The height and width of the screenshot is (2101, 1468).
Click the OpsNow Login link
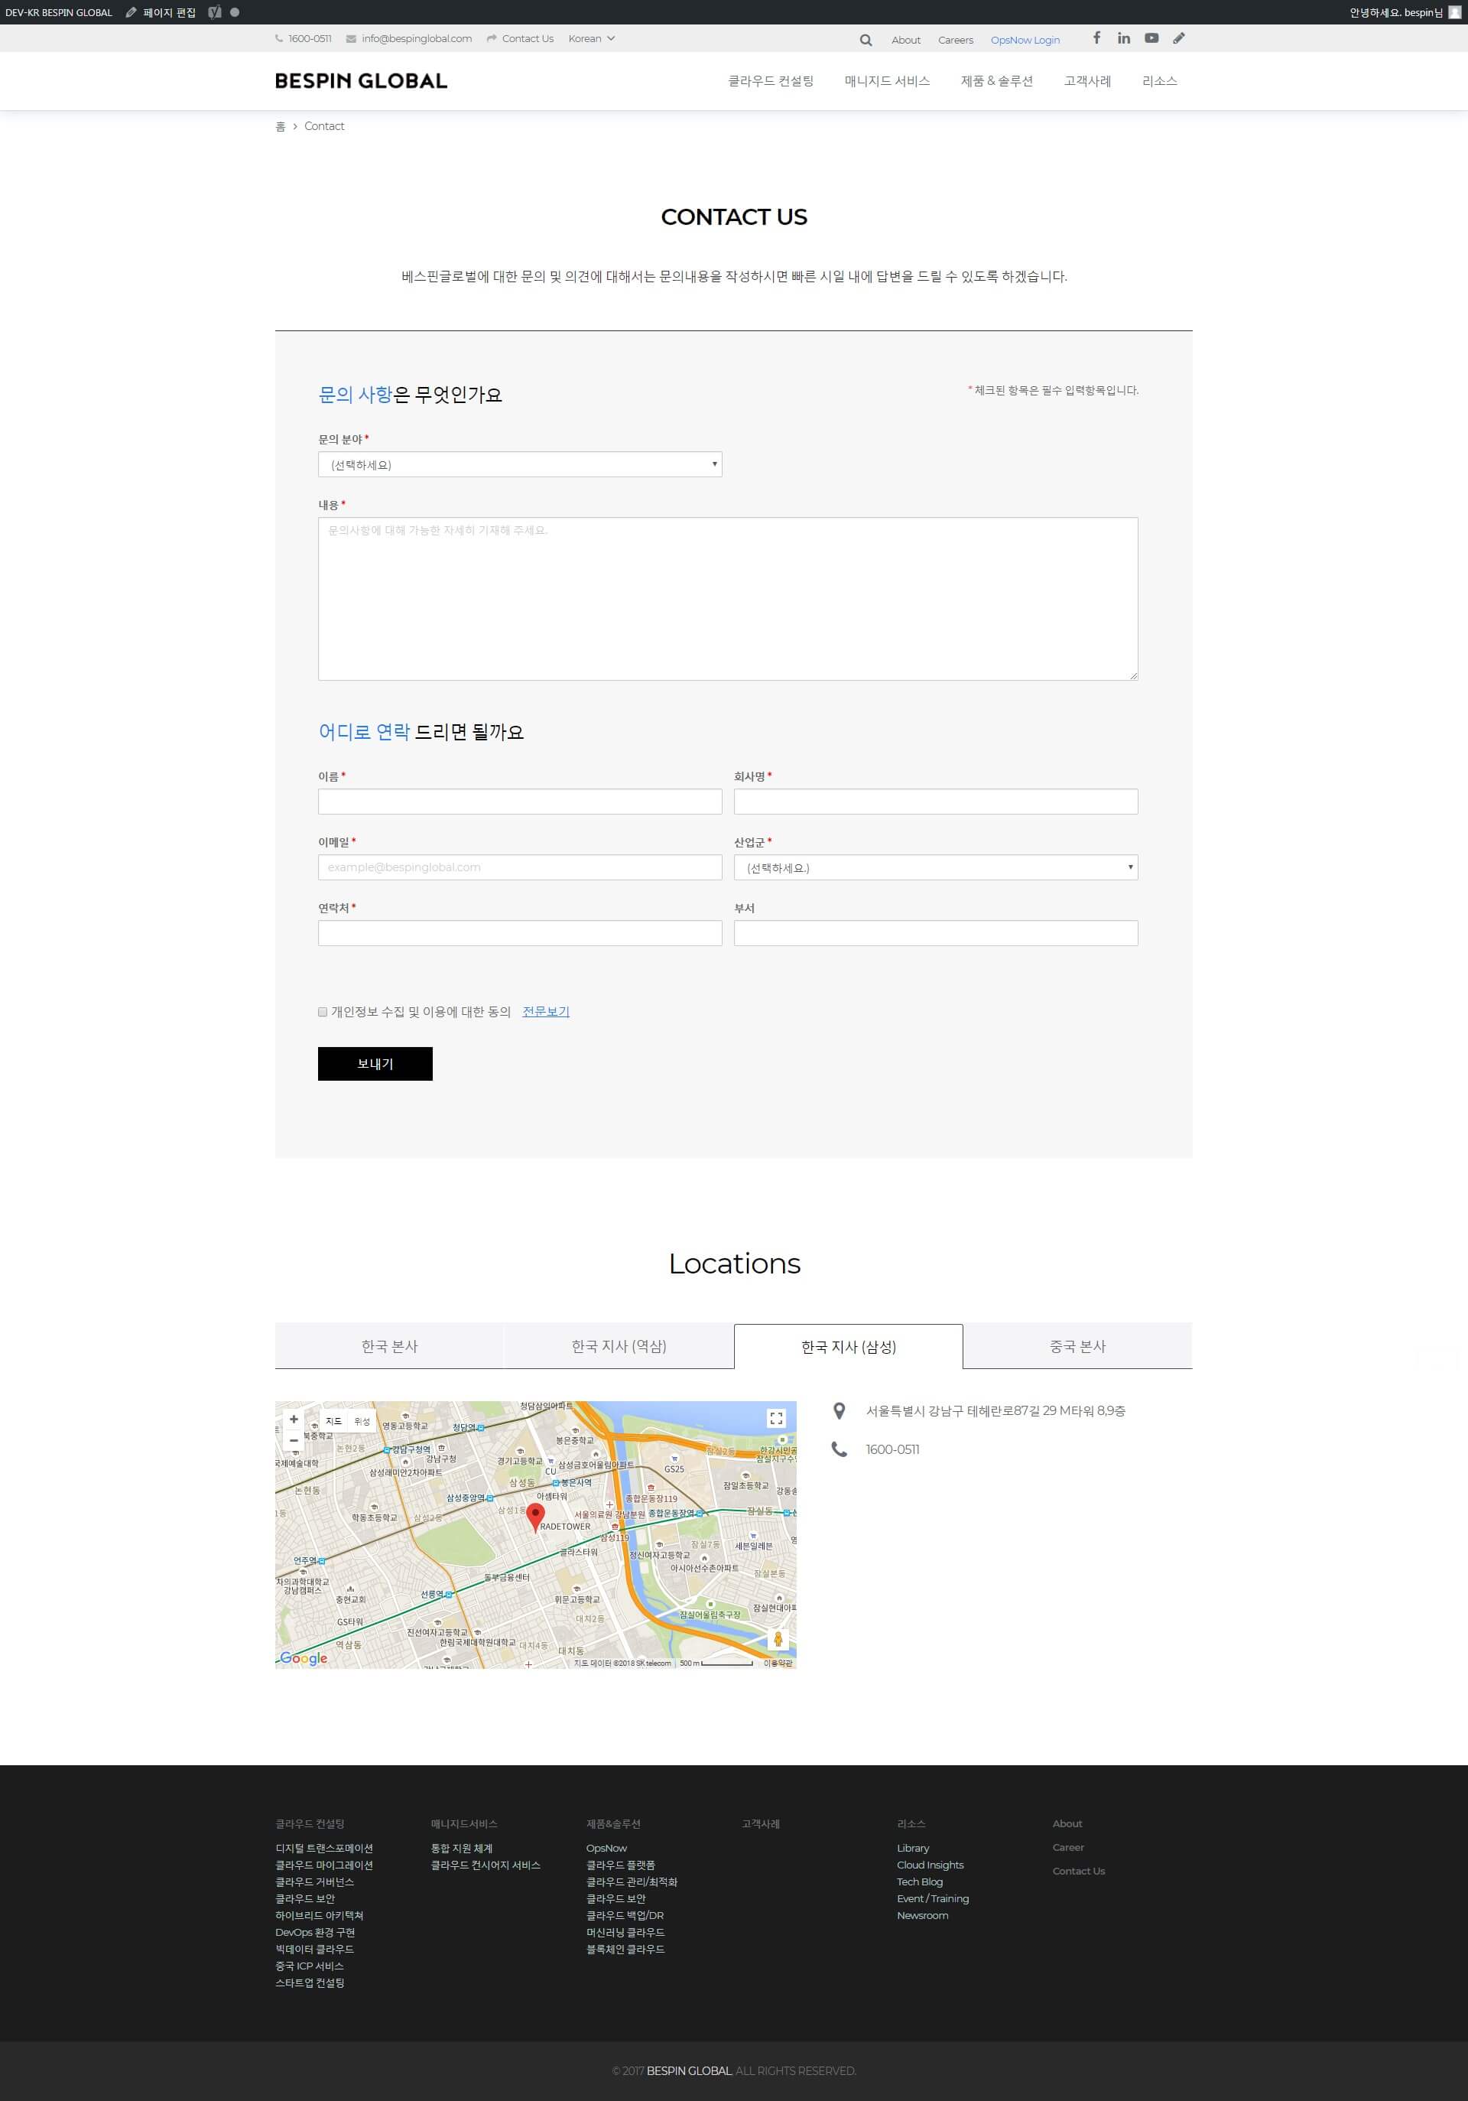coord(1025,41)
